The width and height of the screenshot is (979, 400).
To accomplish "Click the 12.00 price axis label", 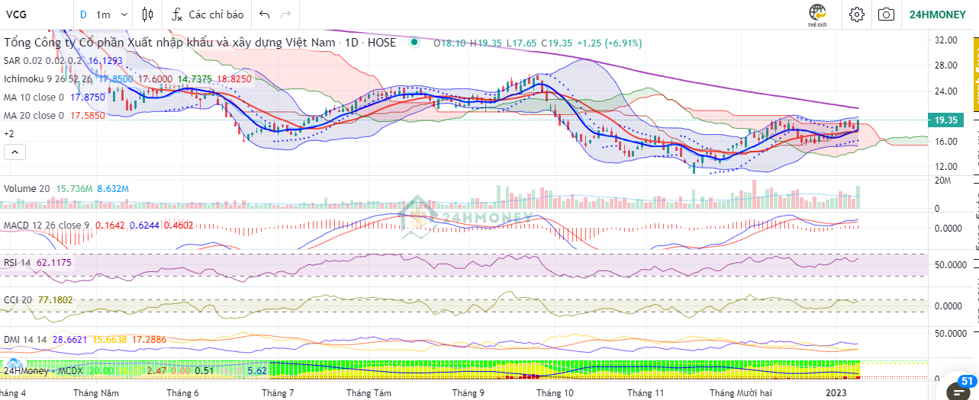I will point(945,166).
